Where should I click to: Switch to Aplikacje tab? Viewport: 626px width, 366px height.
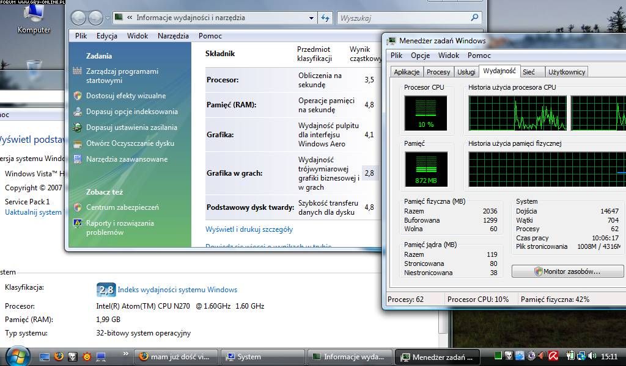407,72
